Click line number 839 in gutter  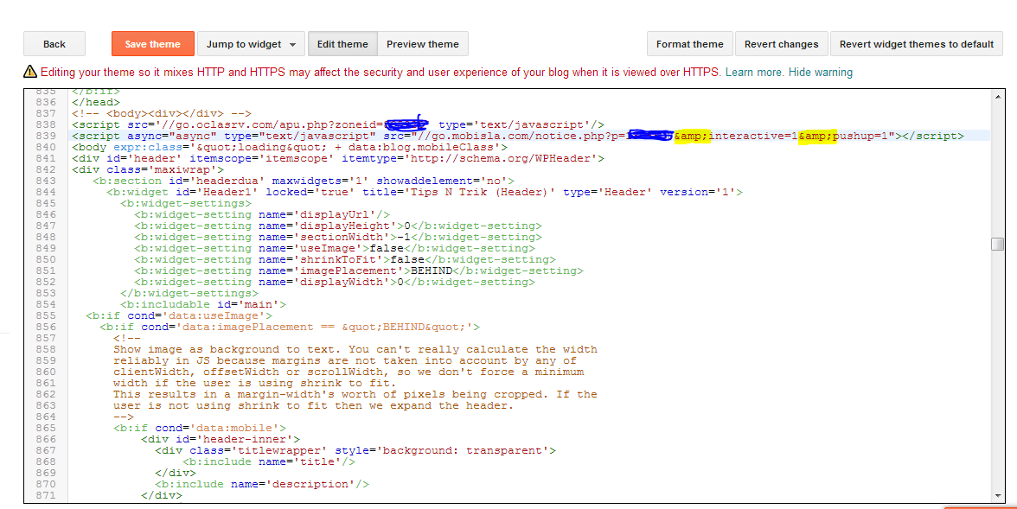46,136
